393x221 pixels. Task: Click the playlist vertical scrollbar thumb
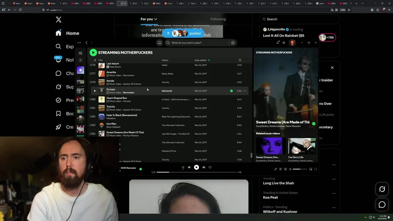pyautogui.click(x=251, y=155)
